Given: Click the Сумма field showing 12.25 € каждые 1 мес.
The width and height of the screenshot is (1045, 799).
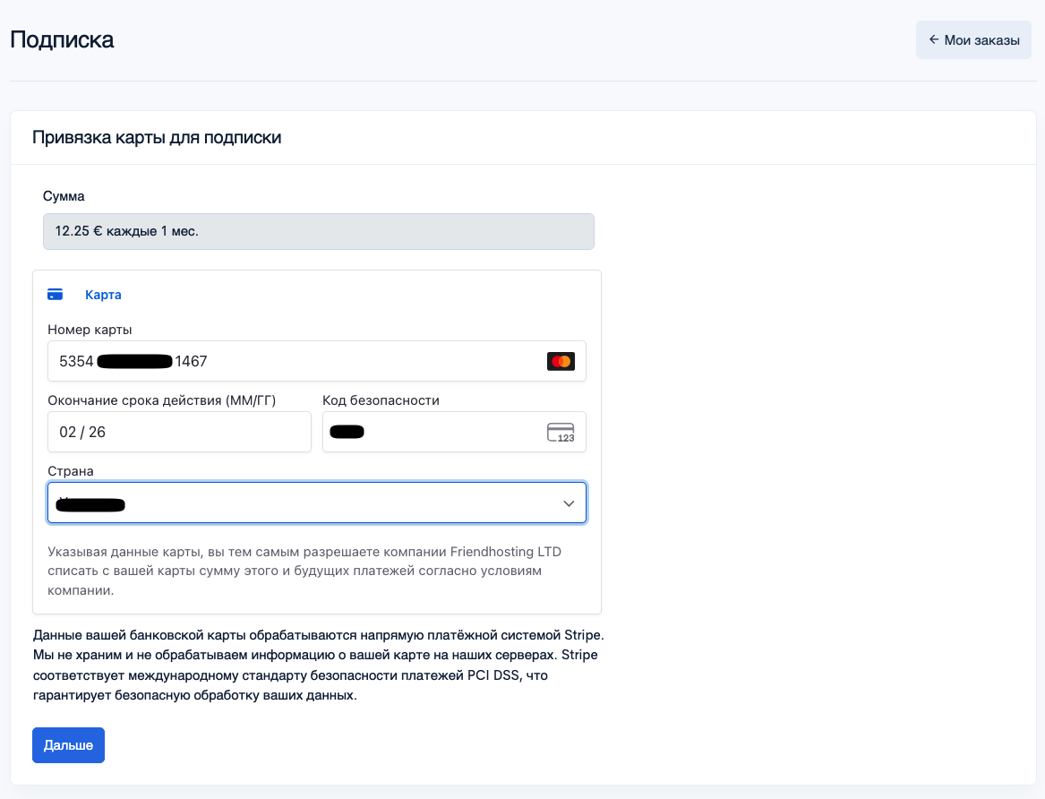Looking at the screenshot, I should click(x=319, y=231).
